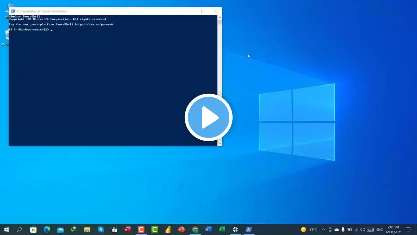Select the Recycle Bin desktop icon
This screenshot has height=235, width=417.
6,38
